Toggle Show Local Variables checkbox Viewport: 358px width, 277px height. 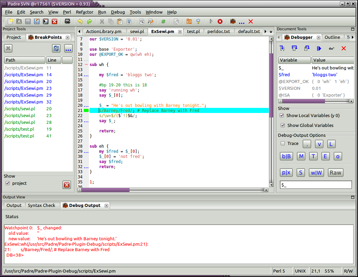[x=282, y=115]
